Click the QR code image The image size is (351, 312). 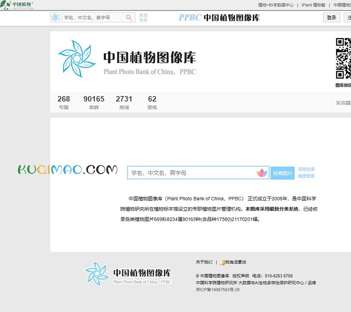(344, 59)
